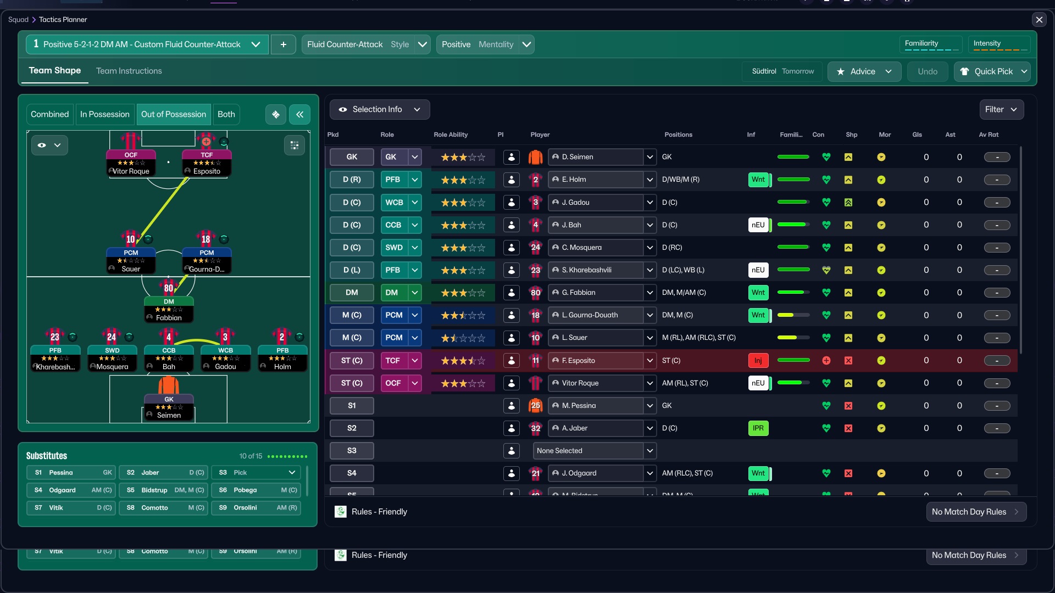1055x593 pixels.
Task: Click the empty S3 None Selected field
Action: (x=588, y=451)
